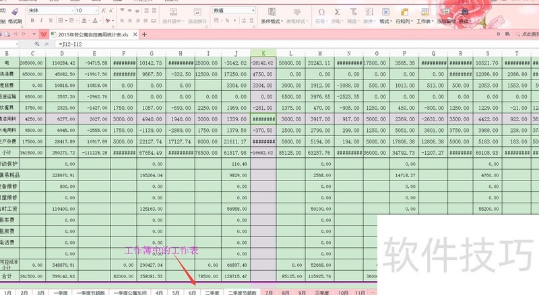Insert symbol using the Omega 符号 icon

321,12
